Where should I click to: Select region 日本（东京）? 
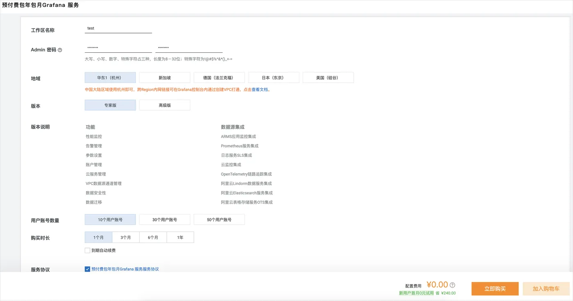[x=273, y=78]
